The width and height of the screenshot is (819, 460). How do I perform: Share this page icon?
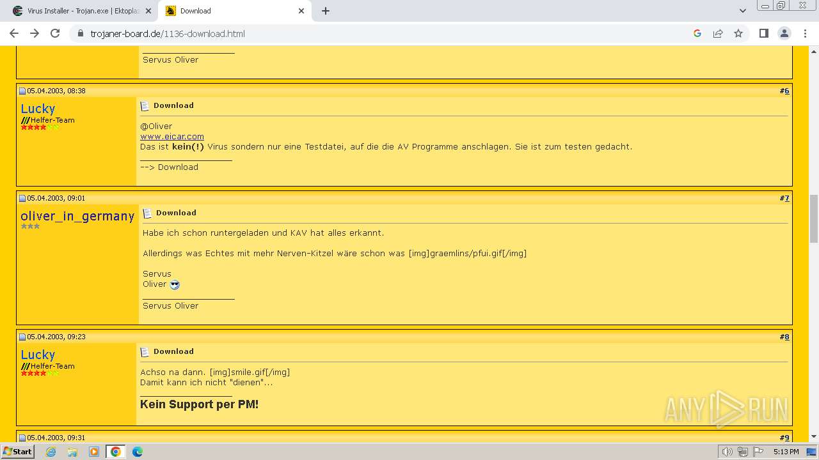pyautogui.click(x=718, y=33)
